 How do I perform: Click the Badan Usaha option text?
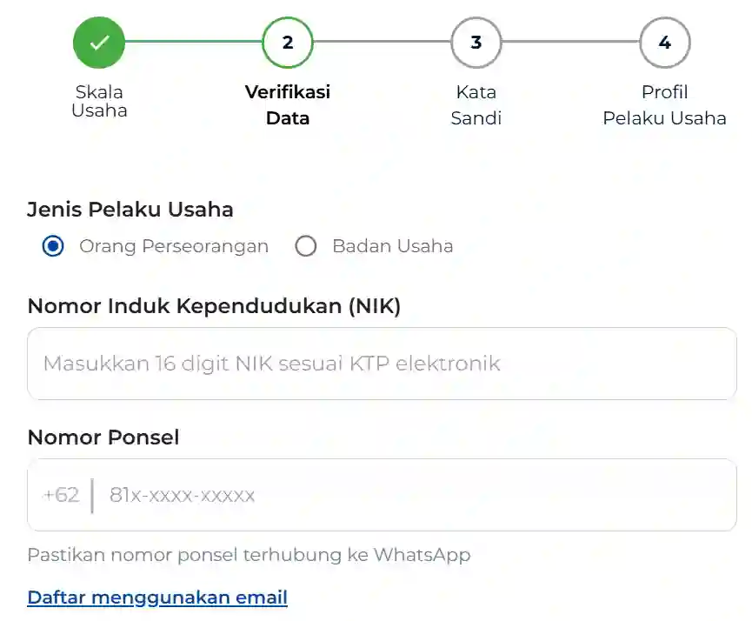pyautogui.click(x=392, y=246)
